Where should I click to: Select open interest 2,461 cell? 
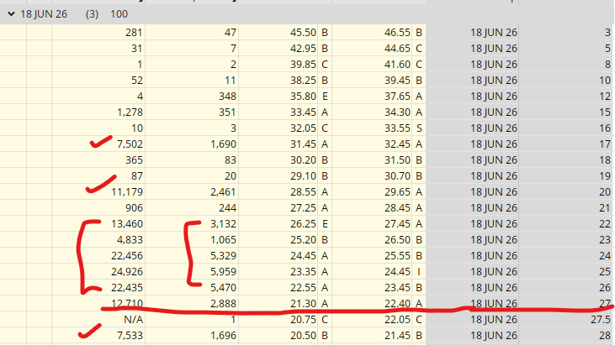coord(223,192)
